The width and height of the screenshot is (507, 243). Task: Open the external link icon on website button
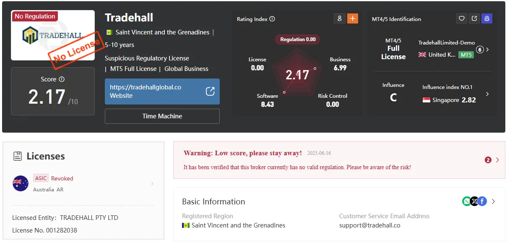coord(210,91)
